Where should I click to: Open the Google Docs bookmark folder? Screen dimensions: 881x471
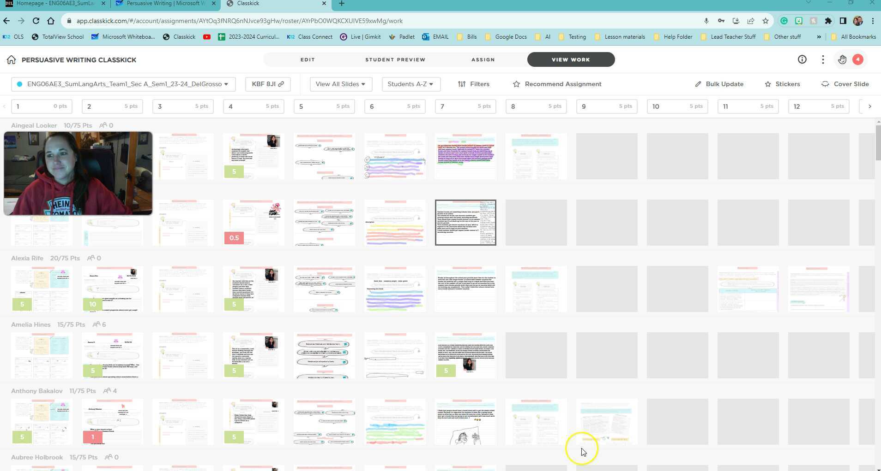tap(506, 37)
